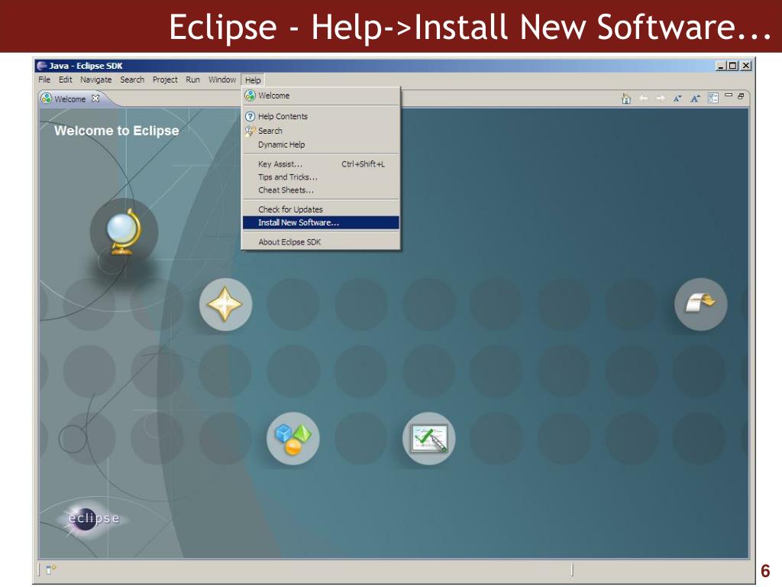The width and height of the screenshot is (782, 587).
Task: Select the Welcome tab
Action: pos(70,99)
